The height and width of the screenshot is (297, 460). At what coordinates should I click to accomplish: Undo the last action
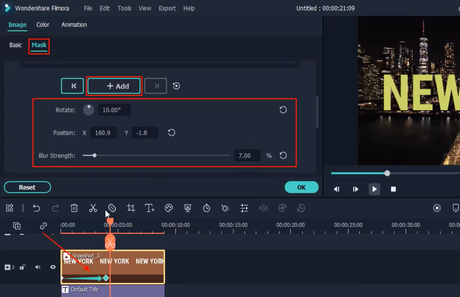(36, 208)
